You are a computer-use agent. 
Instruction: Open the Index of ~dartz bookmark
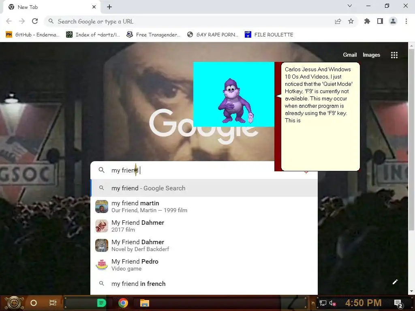pyautogui.click(x=93, y=35)
